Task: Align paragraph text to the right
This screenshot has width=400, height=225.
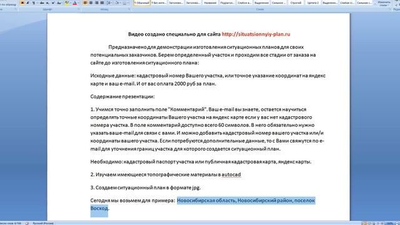Action: coord(96,2)
